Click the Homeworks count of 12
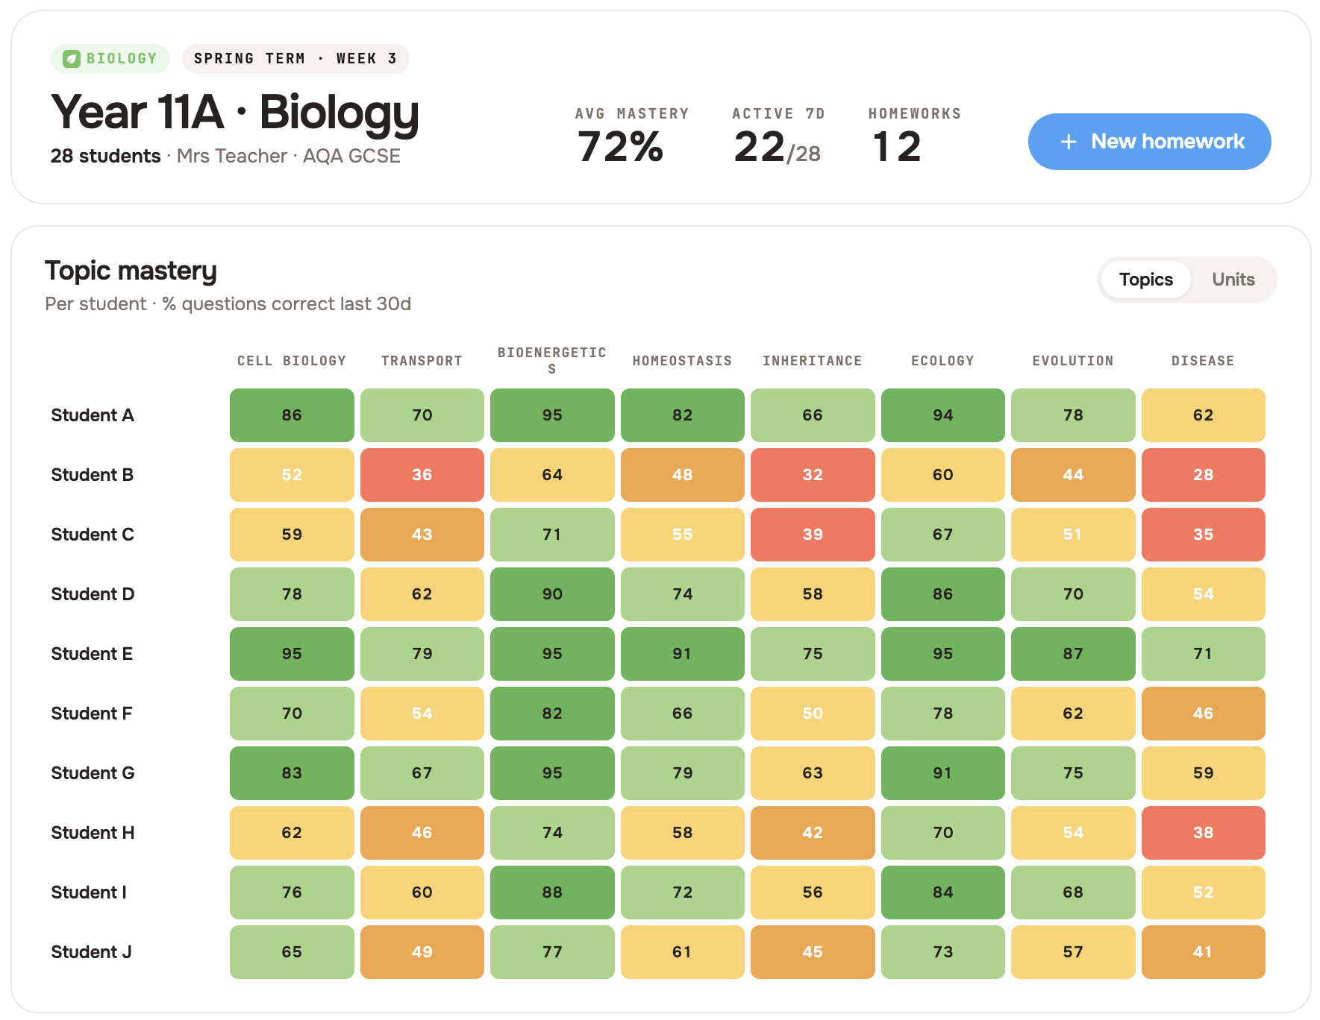The height and width of the screenshot is (1020, 1320). (x=897, y=146)
